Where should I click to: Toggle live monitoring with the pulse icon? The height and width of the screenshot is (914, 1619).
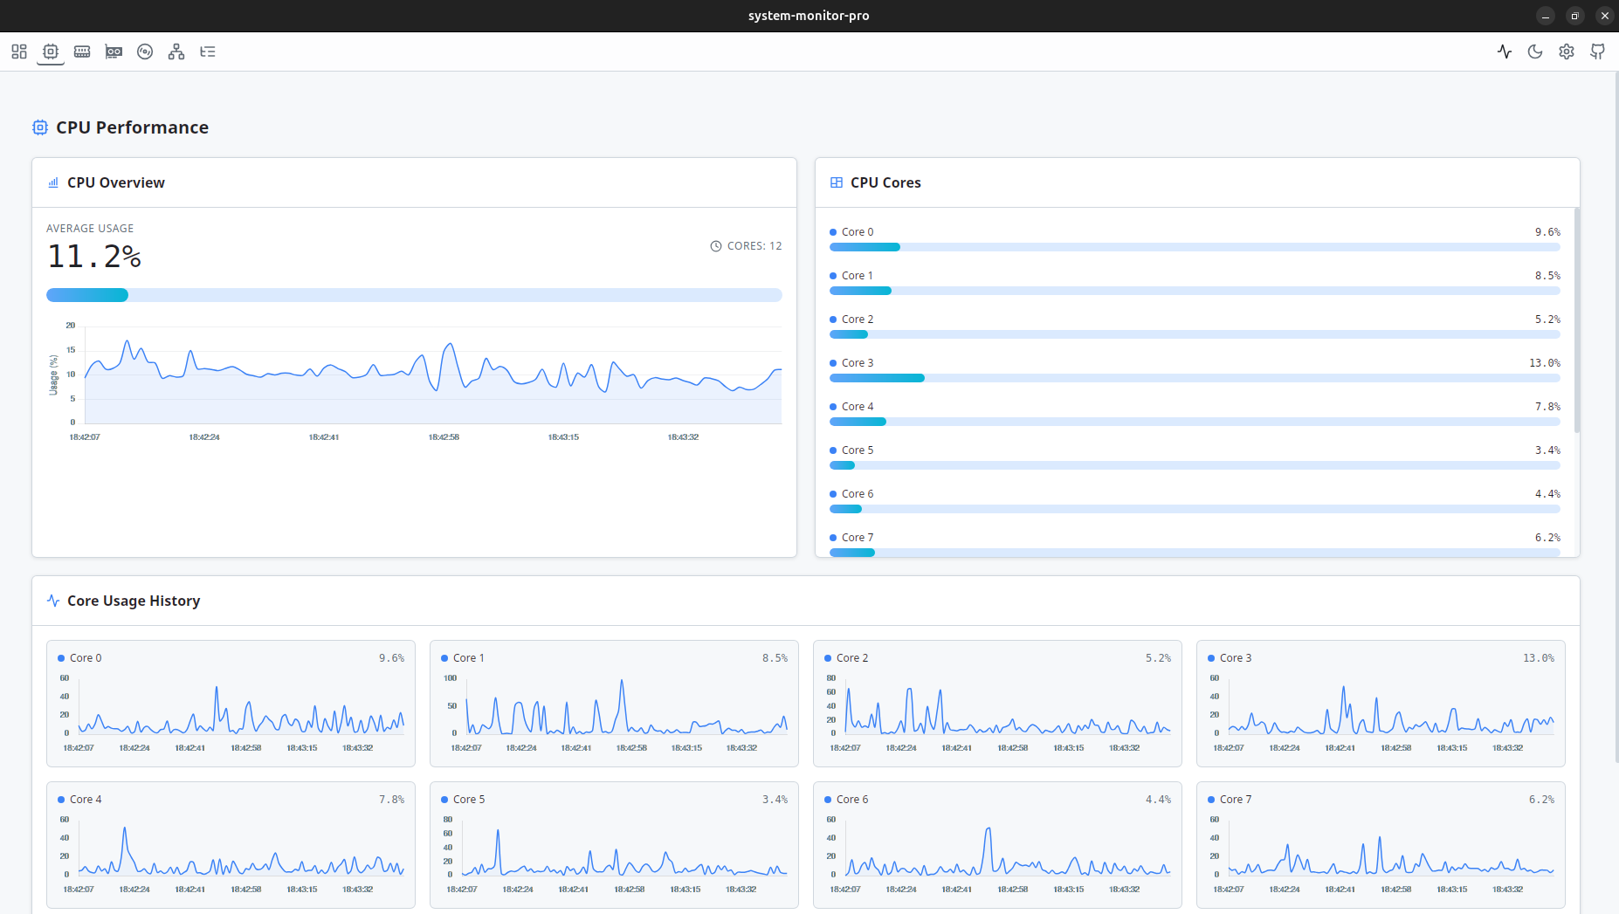tap(1505, 52)
